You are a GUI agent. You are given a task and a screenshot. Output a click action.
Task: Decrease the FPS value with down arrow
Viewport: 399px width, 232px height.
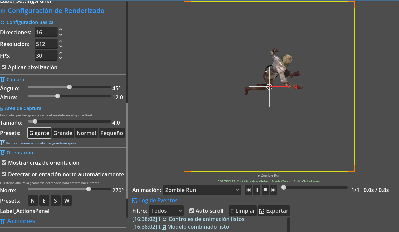(x=61, y=58)
